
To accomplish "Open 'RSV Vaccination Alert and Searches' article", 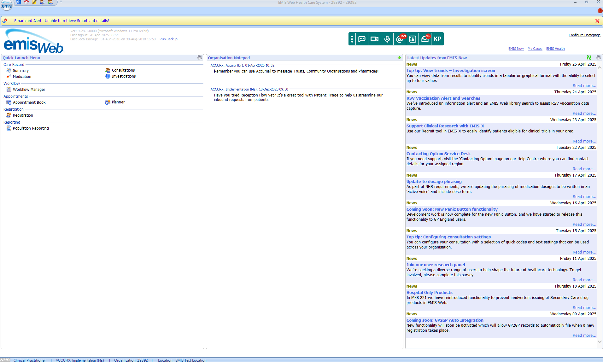I will click(x=443, y=98).
